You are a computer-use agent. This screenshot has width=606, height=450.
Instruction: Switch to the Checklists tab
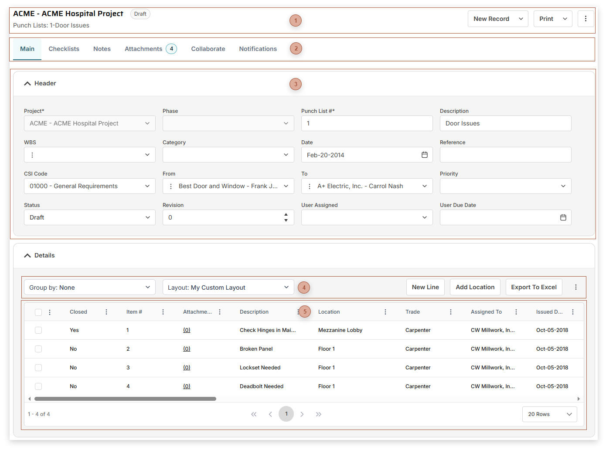(x=64, y=49)
